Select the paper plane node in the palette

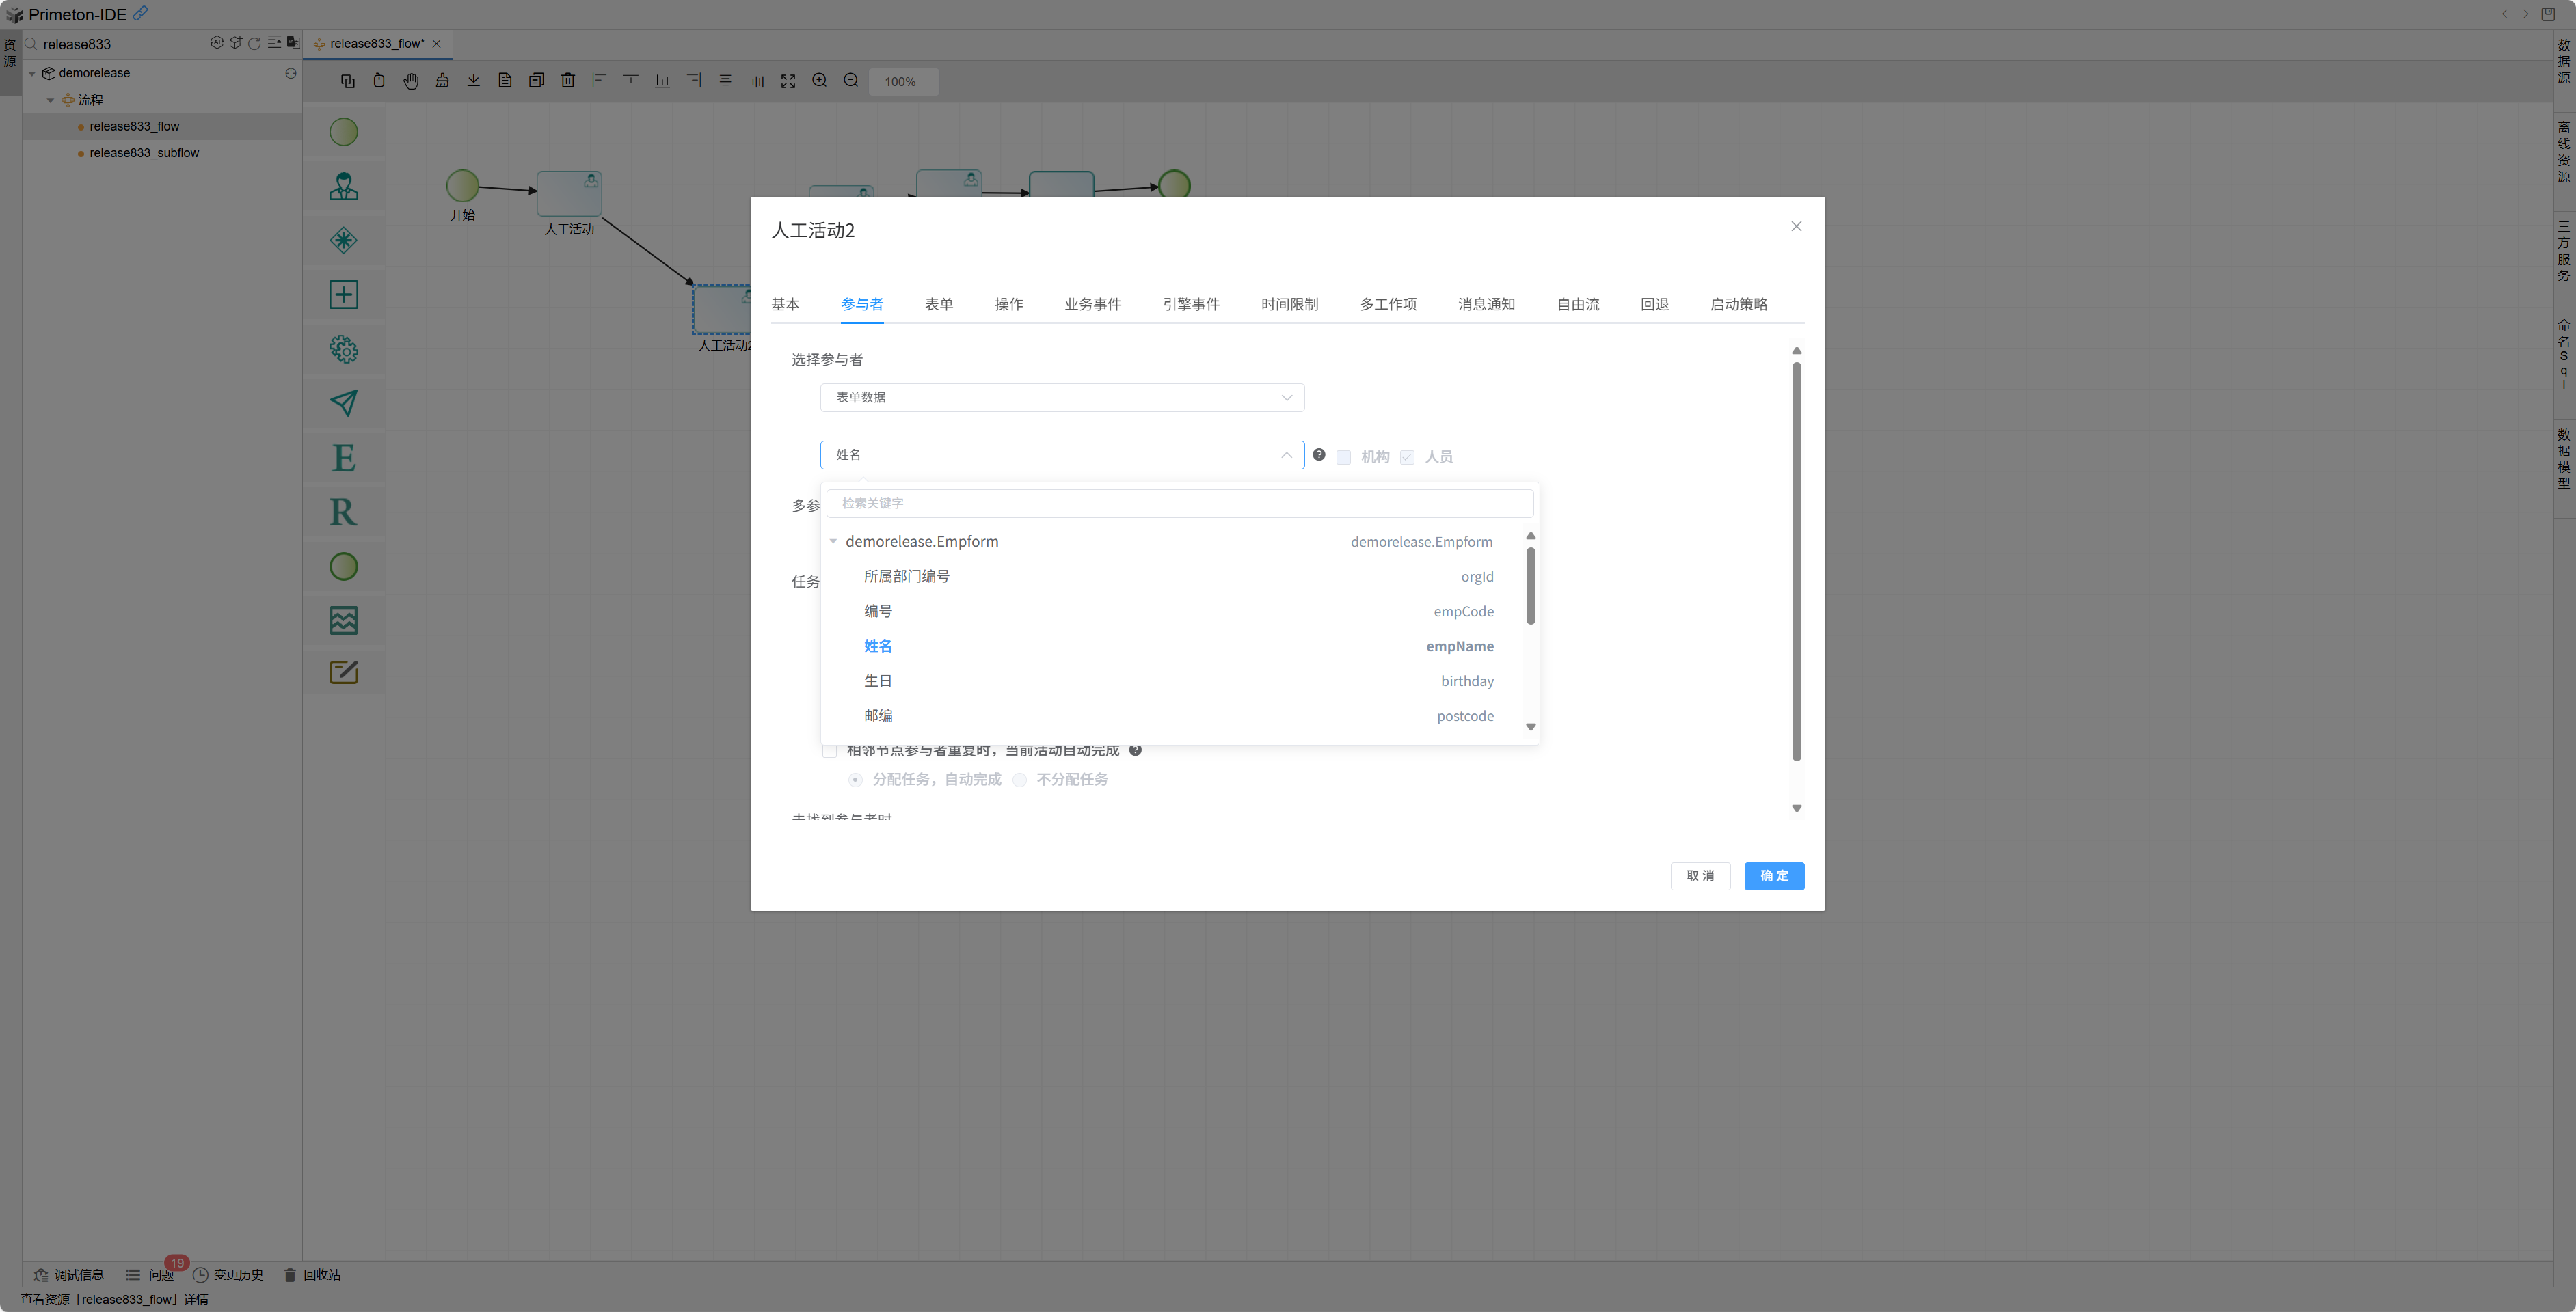coord(343,402)
